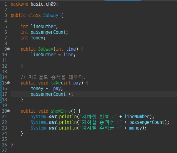Click the class keyword on line 3
The height and width of the screenshot is (153, 177).
click(34, 15)
